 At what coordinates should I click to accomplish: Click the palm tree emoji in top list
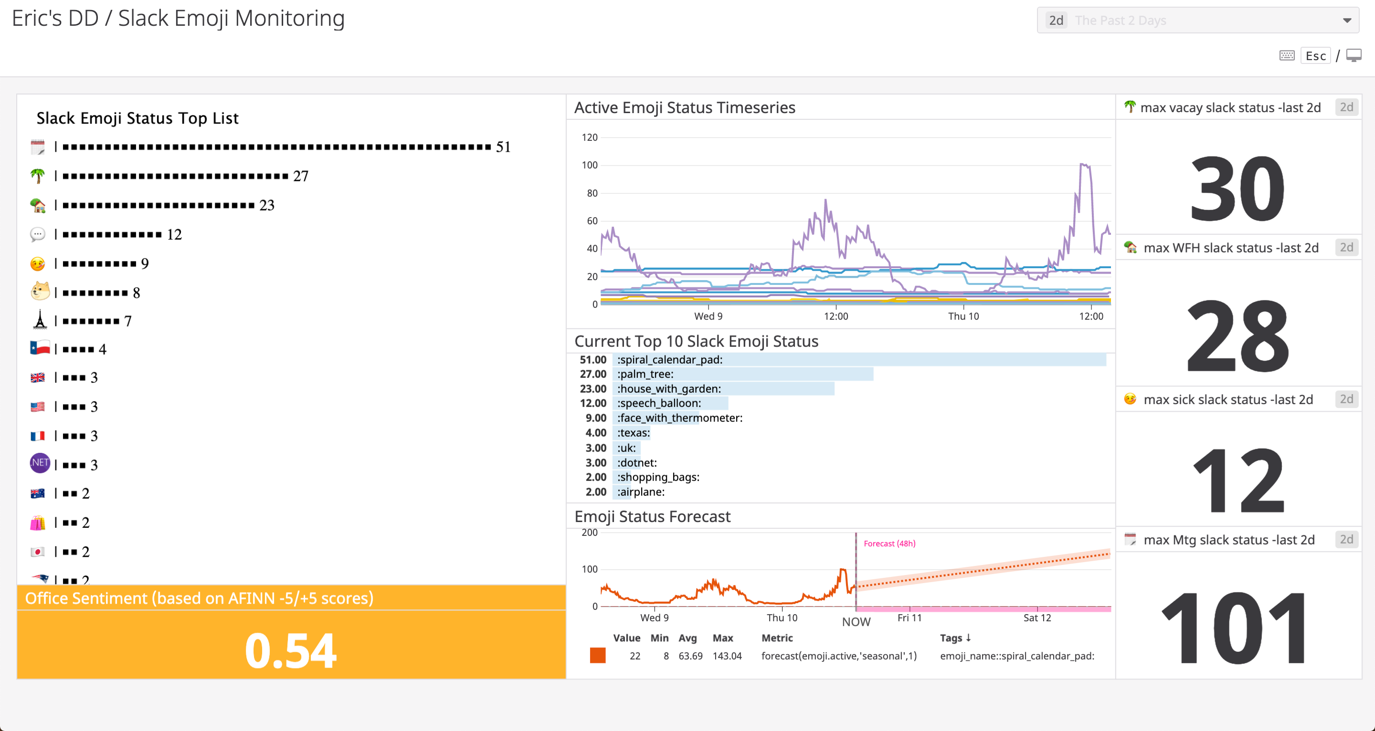click(x=38, y=176)
